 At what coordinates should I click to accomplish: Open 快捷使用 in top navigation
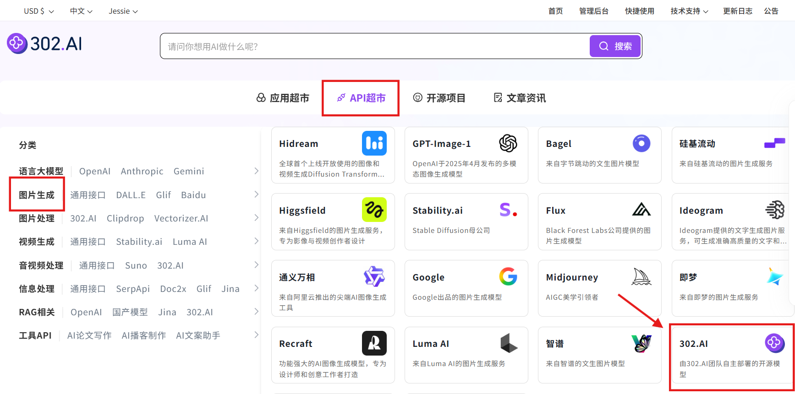tap(640, 11)
